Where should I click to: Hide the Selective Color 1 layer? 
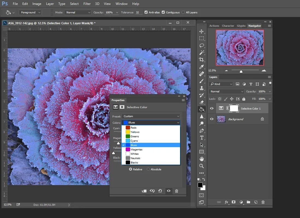point(212,108)
